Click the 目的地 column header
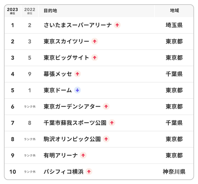 (50, 11)
